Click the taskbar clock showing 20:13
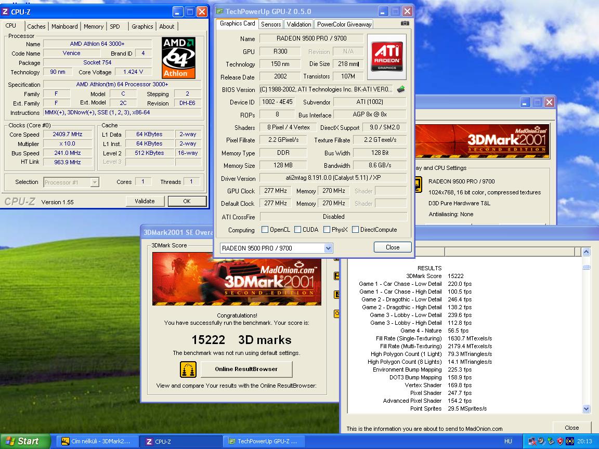The height and width of the screenshot is (449, 599). (584, 441)
